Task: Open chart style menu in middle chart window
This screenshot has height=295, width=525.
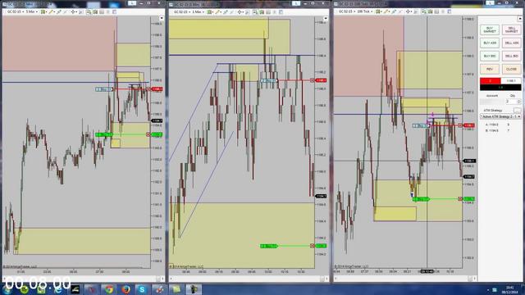Action: 210,11
